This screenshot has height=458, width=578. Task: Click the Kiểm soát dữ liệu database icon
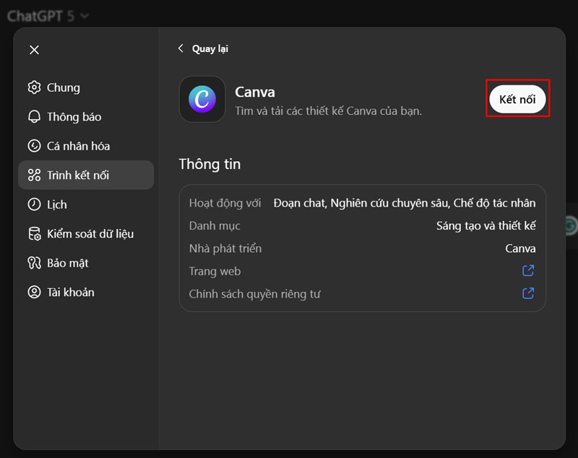[x=34, y=234]
